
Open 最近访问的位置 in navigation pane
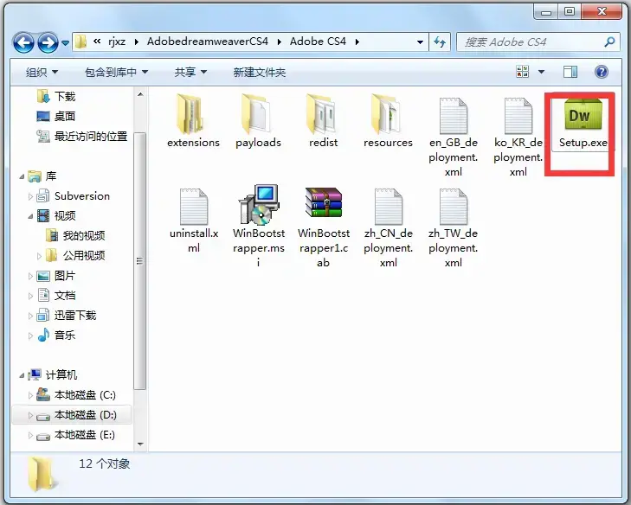click(x=91, y=137)
